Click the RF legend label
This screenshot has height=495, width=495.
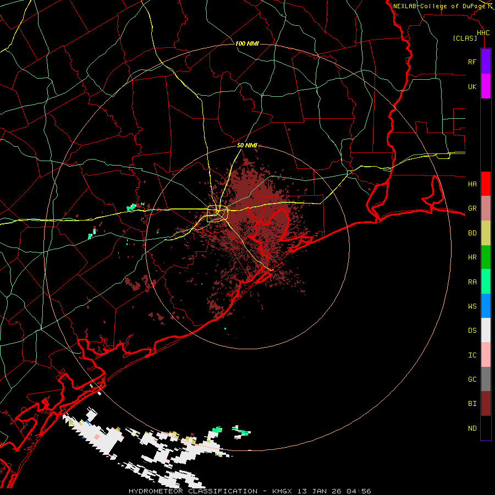pyautogui.click(x=472, y=62)
